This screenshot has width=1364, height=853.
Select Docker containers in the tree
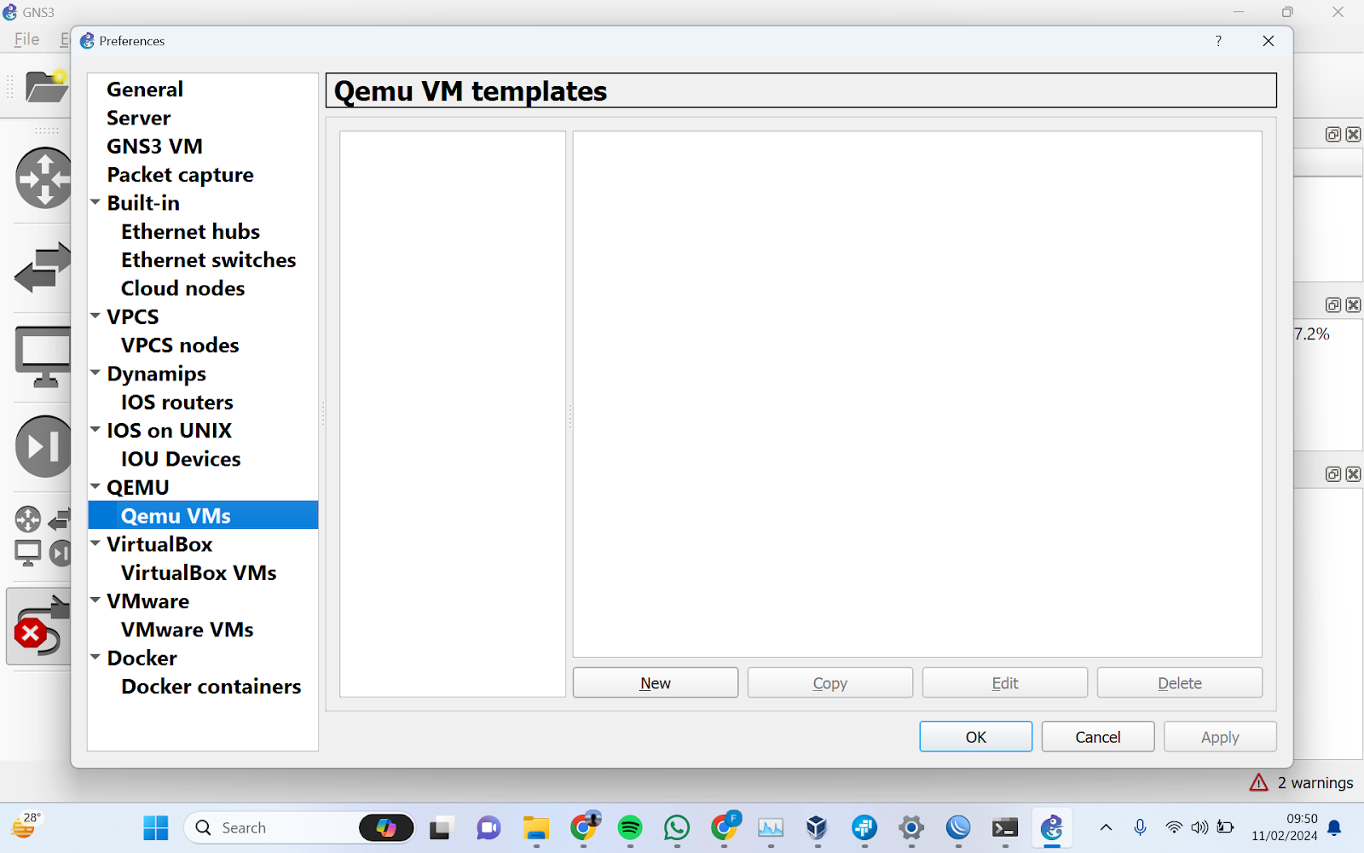click(x=211, y=687)
